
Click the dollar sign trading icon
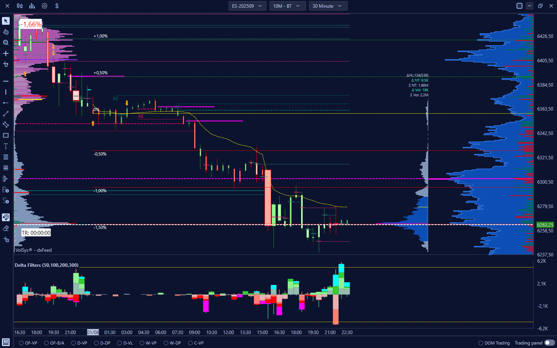(x=57, y=6)
